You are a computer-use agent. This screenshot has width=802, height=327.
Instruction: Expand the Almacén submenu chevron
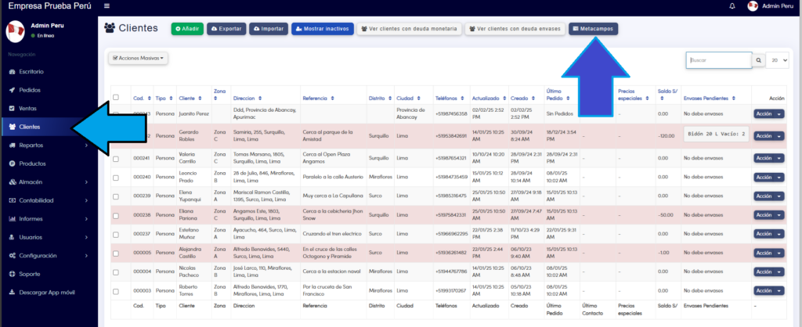click(x=86, y=182)
